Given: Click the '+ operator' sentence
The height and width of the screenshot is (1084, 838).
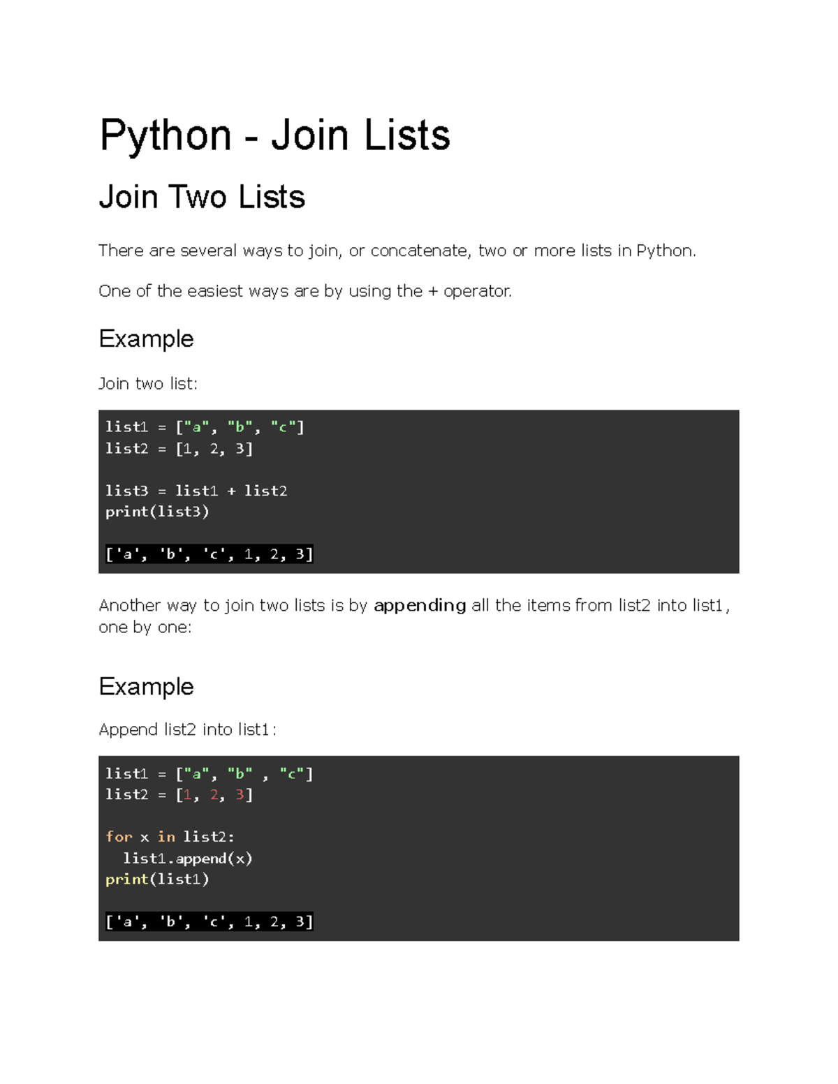Looking at the screenshot, I should (x=305, y=291).
